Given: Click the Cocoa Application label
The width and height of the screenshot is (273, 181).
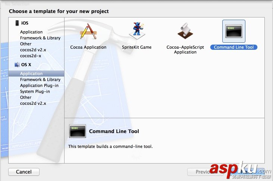Looking at the screenshot, I should click(x=88, y=47).
